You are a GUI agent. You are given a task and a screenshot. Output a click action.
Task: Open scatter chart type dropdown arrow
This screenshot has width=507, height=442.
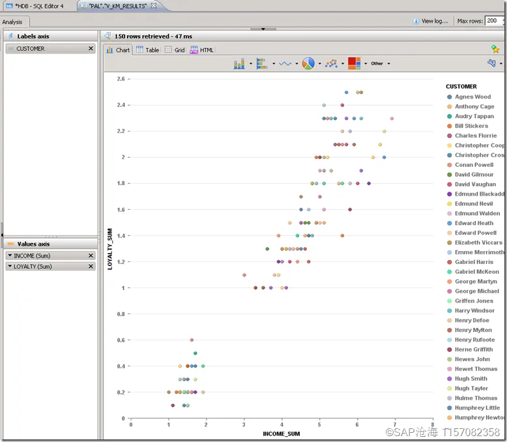343,64
